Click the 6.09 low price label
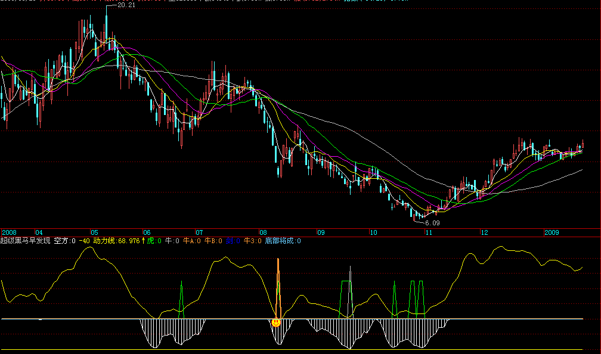Viewport: 601px width, 354px height. point(432,223)
